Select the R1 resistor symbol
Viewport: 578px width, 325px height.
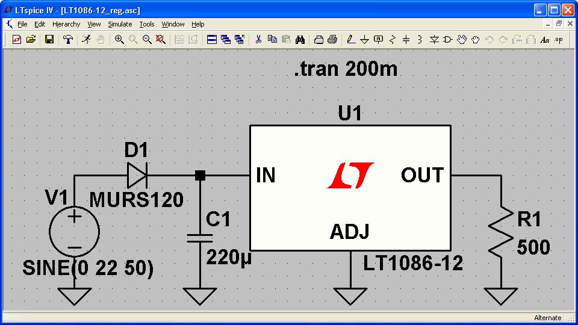tap(500, 231)
